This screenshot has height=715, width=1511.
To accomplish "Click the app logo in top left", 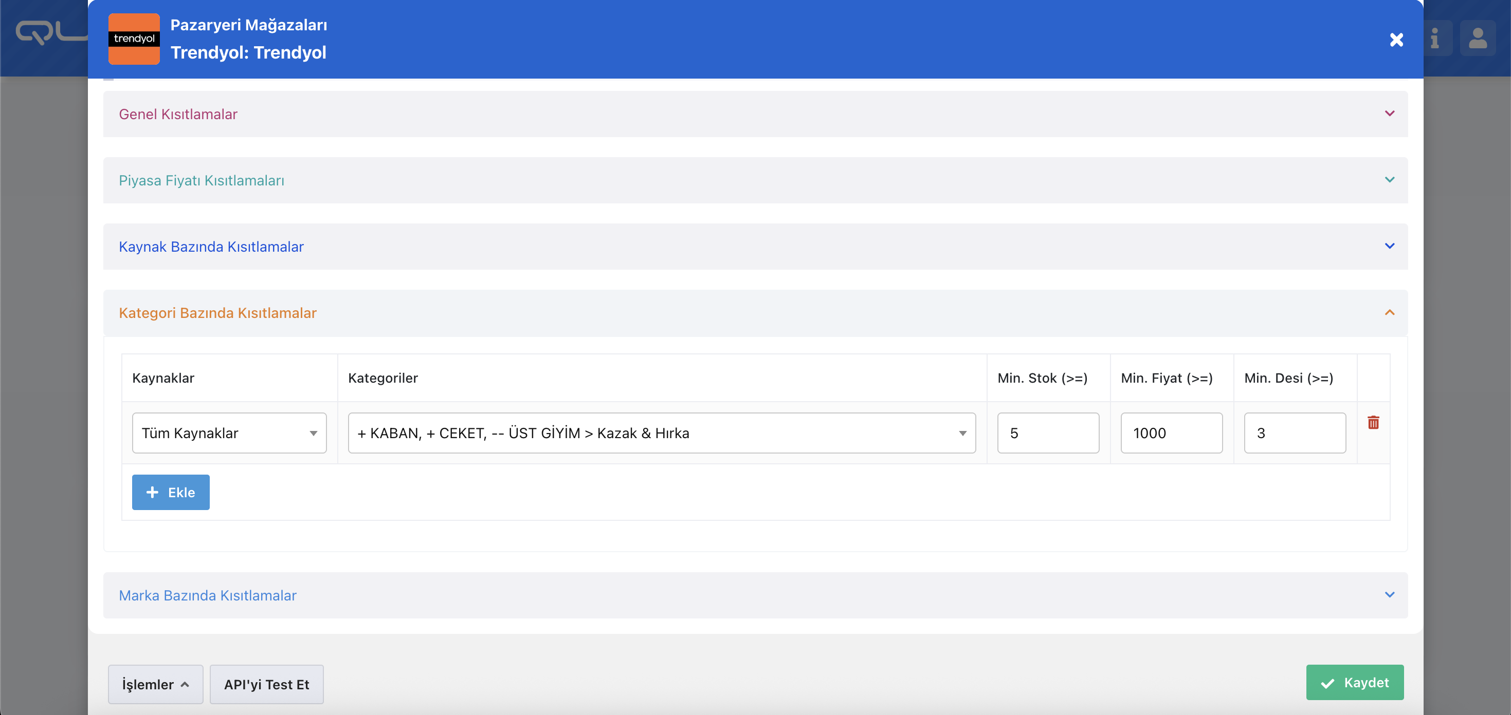I will tap(47, 32).
